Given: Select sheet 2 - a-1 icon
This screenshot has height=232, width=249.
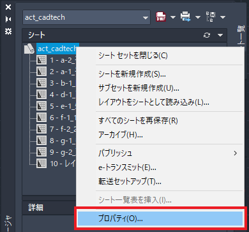Looking at the screenshot, I should [x=41, y=72].
